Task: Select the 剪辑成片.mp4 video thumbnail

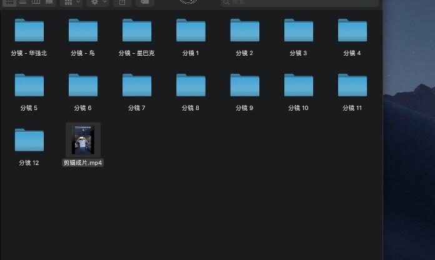Action: pyautogui.click(x=83, y=139)
